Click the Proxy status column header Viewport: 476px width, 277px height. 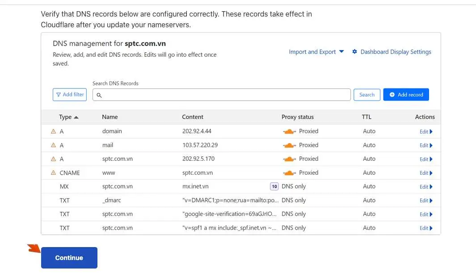pos(298,117)
